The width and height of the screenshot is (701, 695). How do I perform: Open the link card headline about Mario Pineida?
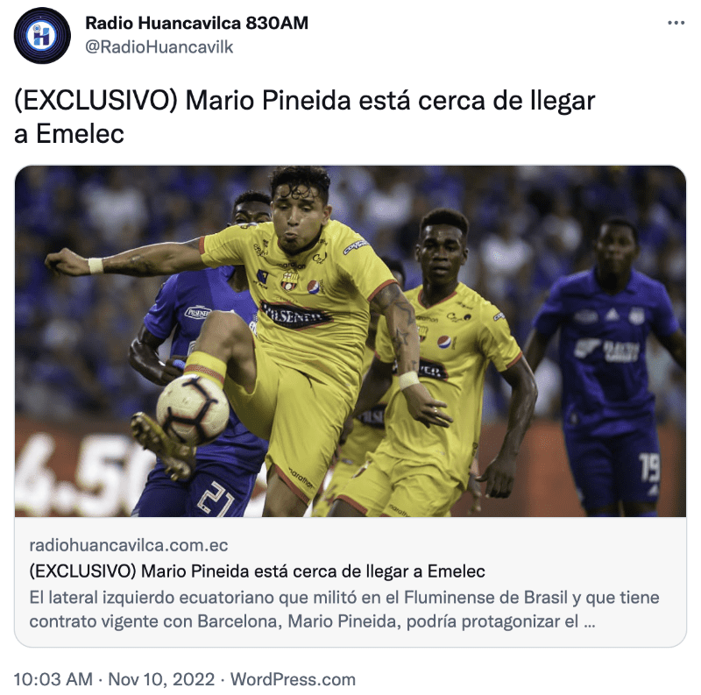point(257,571)
